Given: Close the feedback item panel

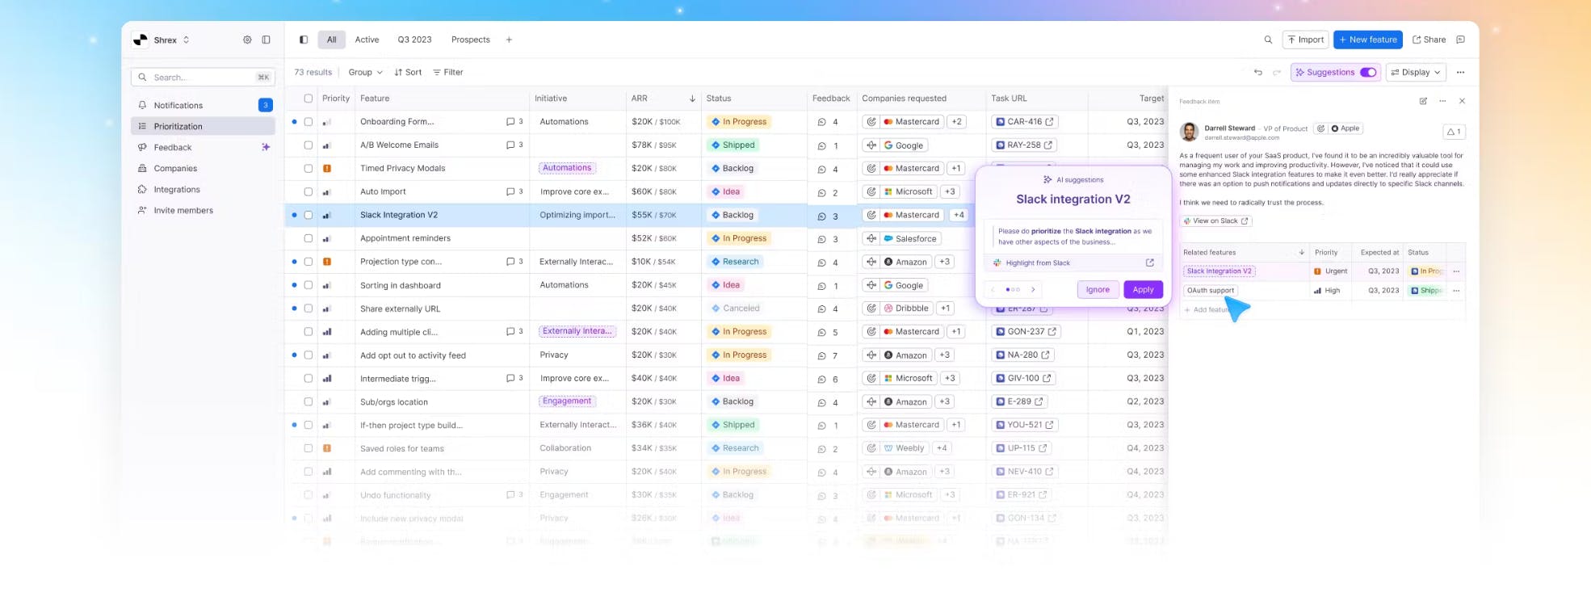Looking at the screenshot, I should coord(1462,101).
